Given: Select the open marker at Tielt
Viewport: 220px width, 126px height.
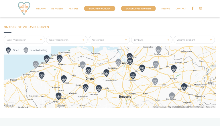Looking at the screenshot, I should (x=64, y=79).
